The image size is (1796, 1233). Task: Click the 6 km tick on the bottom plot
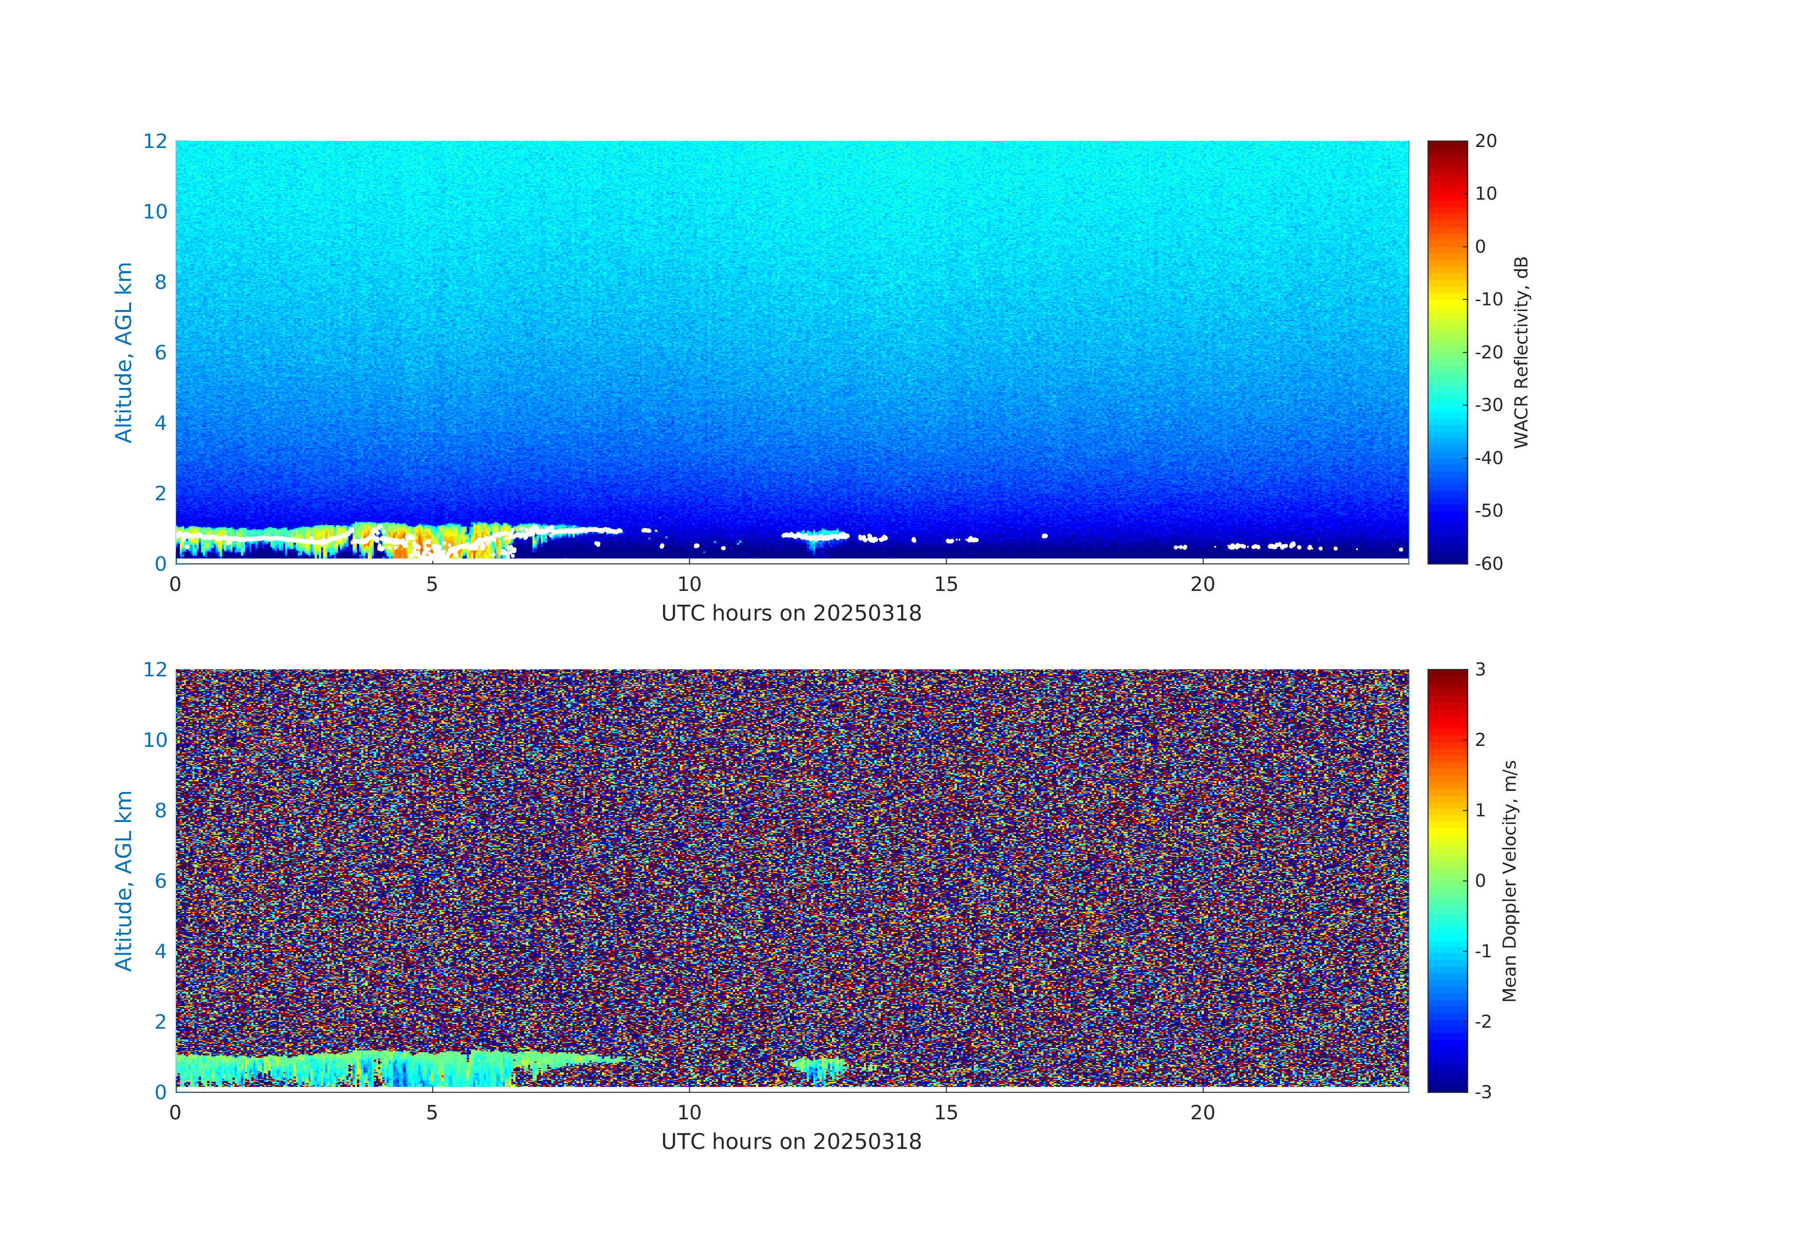(160, 881)
